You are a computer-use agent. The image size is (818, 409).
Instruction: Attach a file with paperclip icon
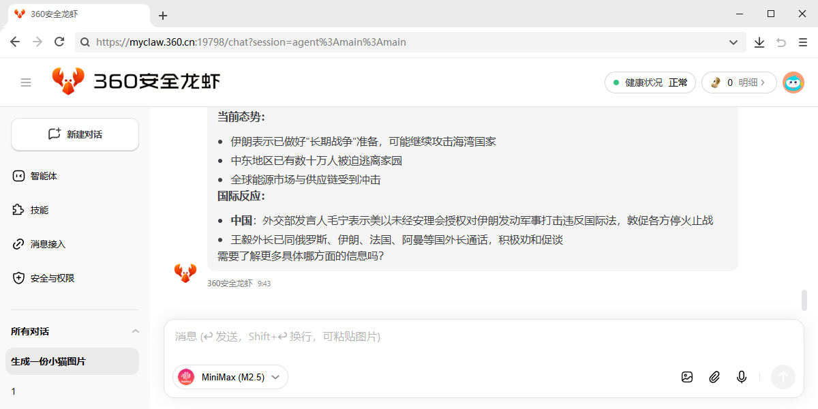(714, 377)
